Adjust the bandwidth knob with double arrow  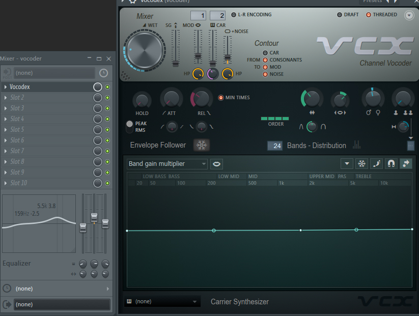312,98
